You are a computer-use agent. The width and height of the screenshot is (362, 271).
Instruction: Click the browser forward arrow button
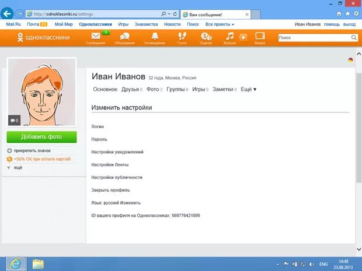click(x=19, y=14)
